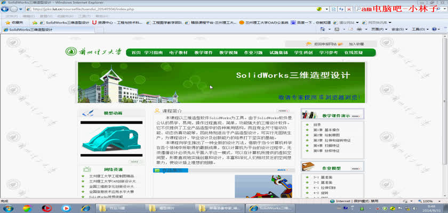Click the more button beside 课程简介

point(283,111)
